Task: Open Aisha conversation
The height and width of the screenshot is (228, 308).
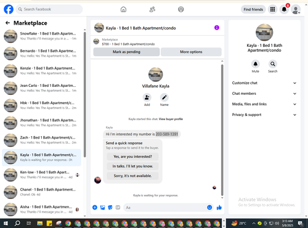Action: pyautogui.click(x=41, y=210)
